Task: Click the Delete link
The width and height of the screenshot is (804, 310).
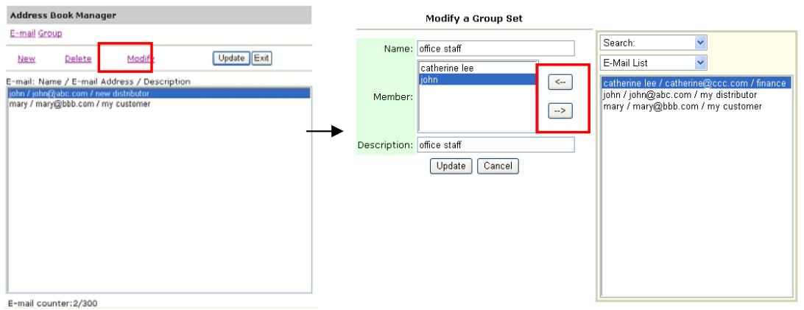Action: click(78, 58)
